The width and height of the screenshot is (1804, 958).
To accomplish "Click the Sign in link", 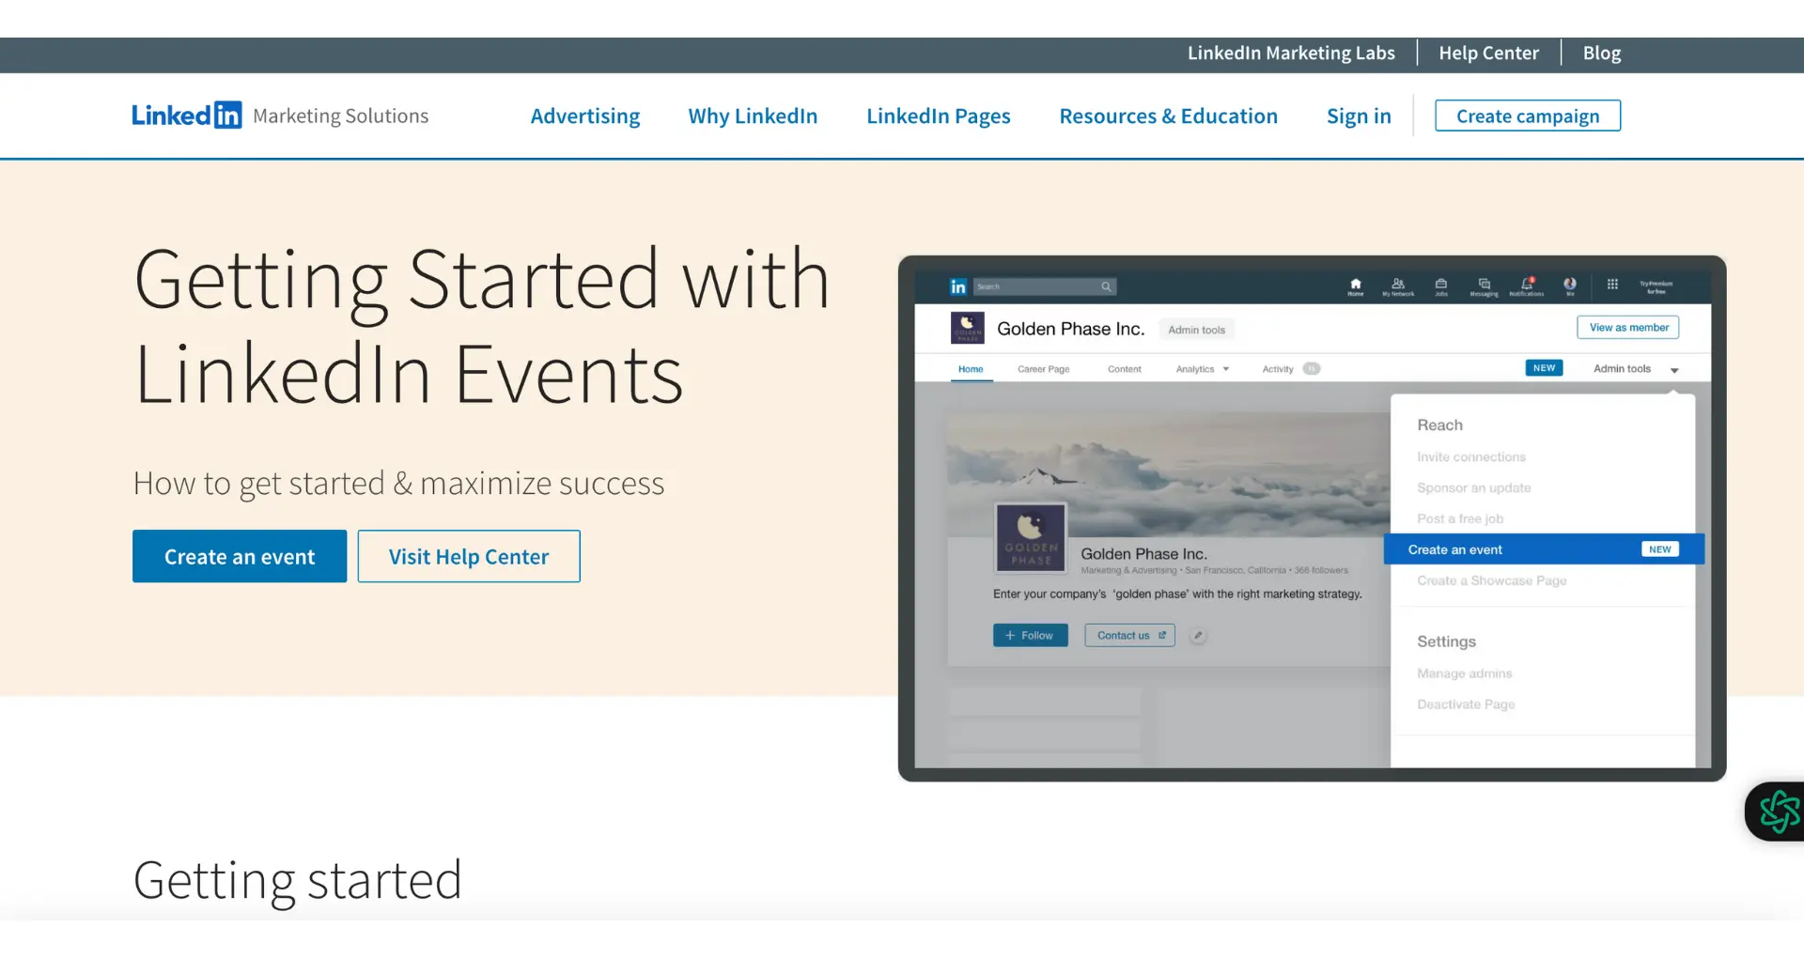I will [x=1359, y=116].
